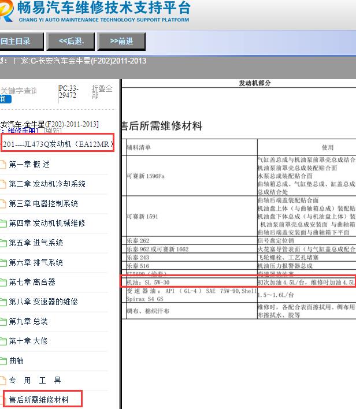Expand 第六章 排气系统
The width and height of the screenshot is (356, 409).
[x=36, y=262]
